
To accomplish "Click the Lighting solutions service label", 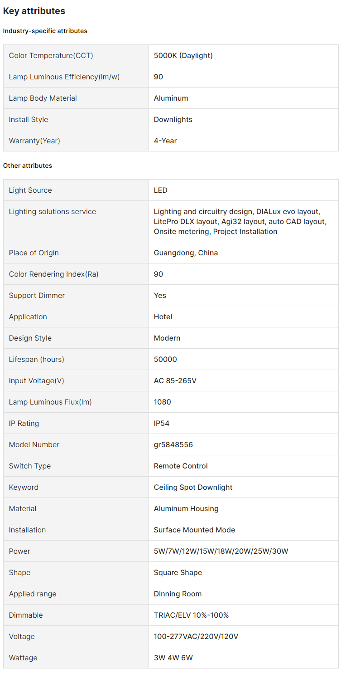I will click(53, 211).
